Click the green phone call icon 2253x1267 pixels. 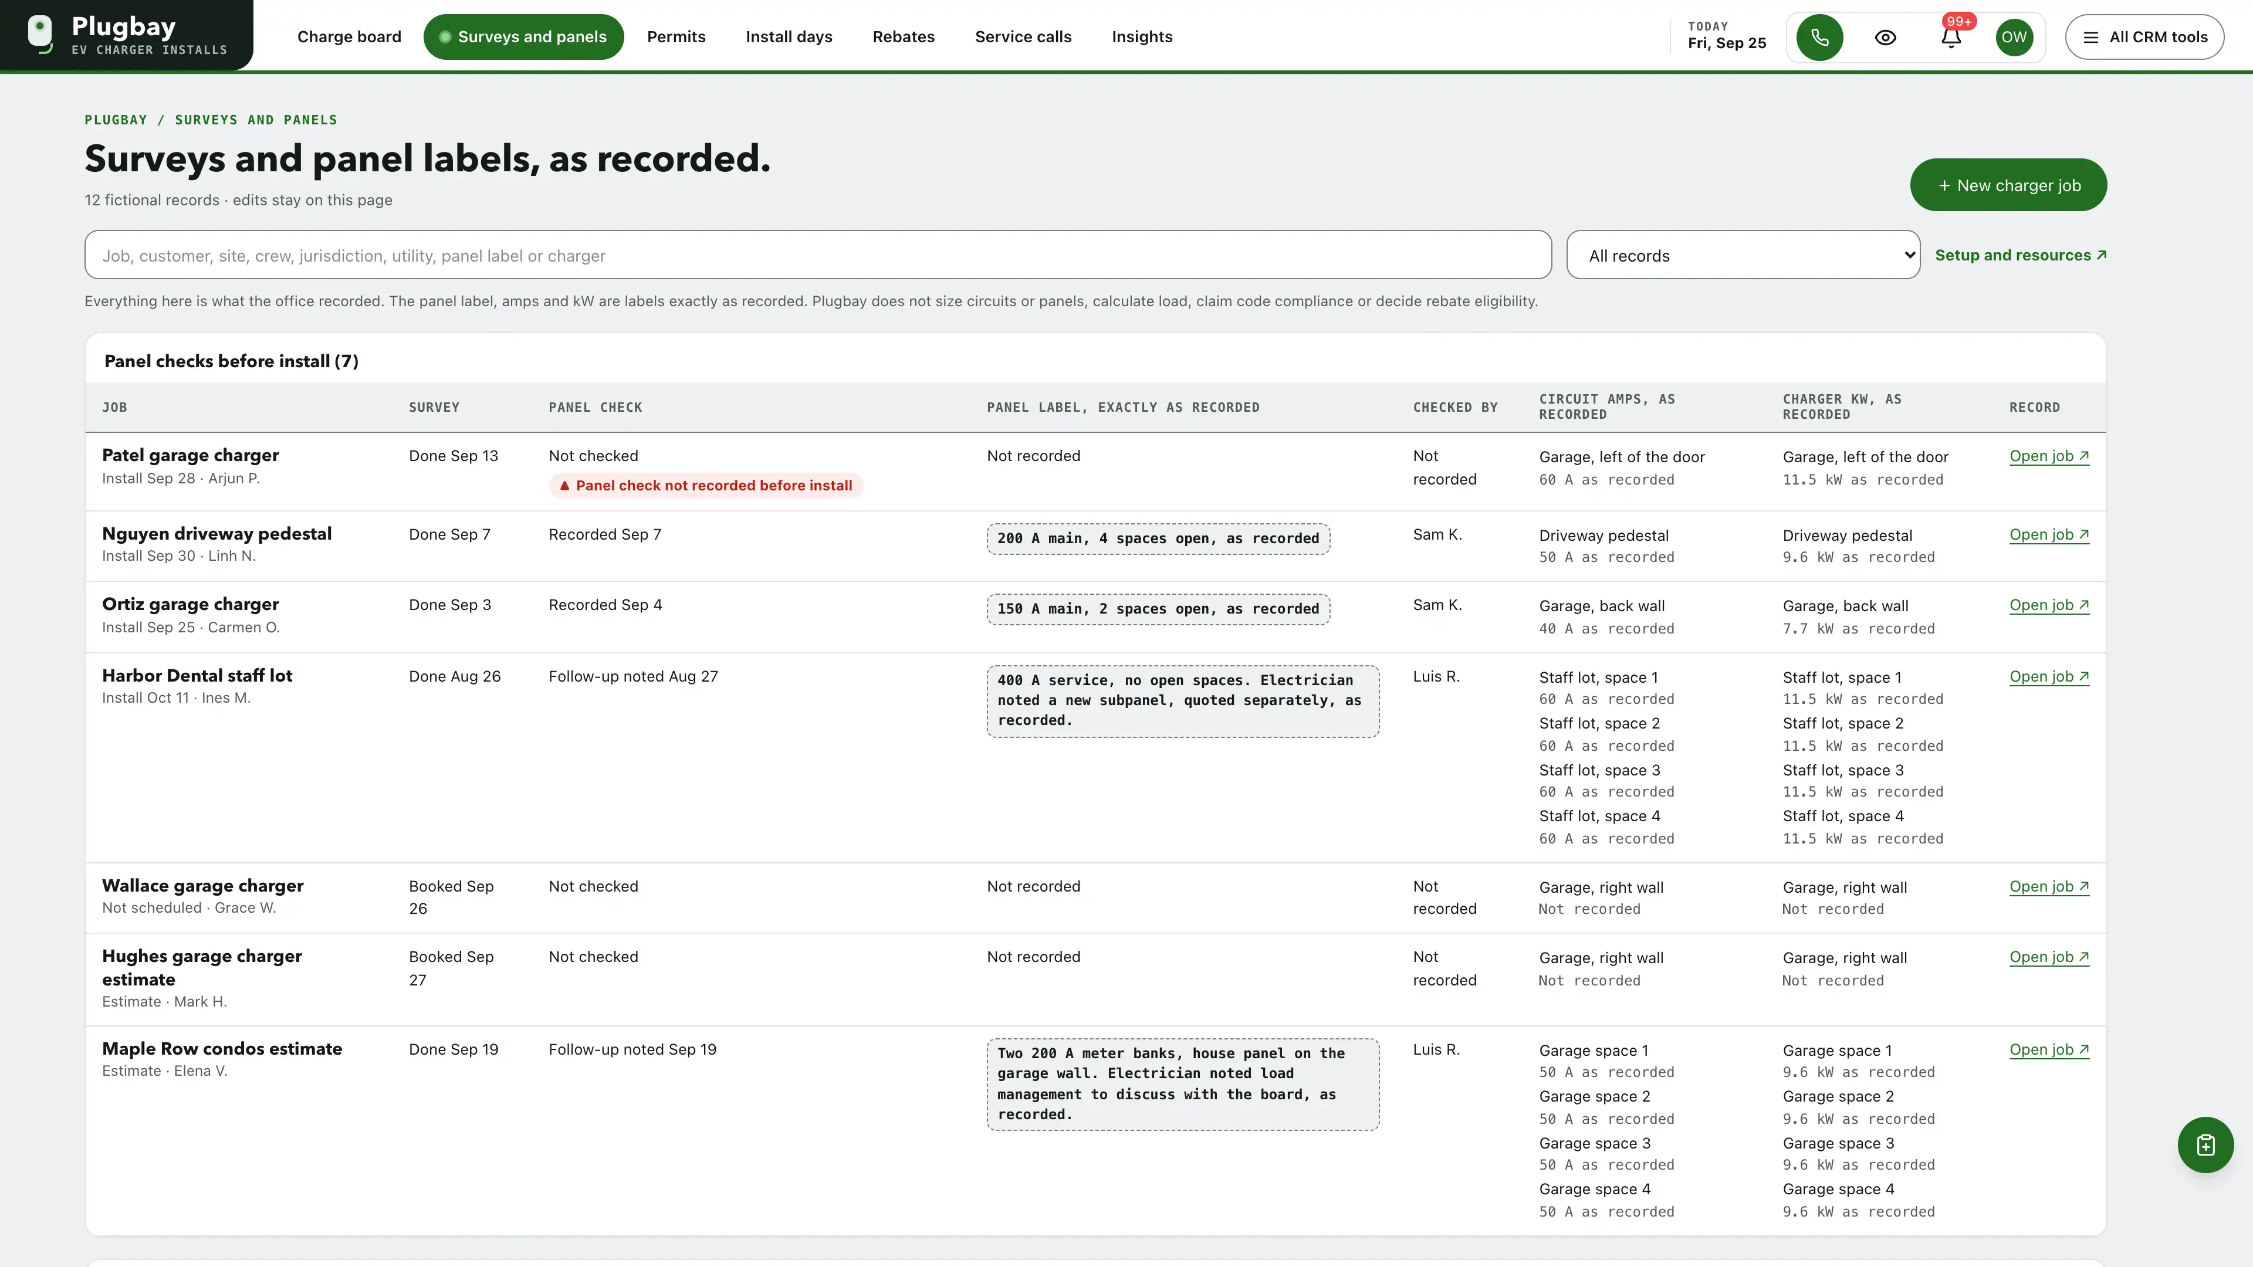click(1819, 37)
